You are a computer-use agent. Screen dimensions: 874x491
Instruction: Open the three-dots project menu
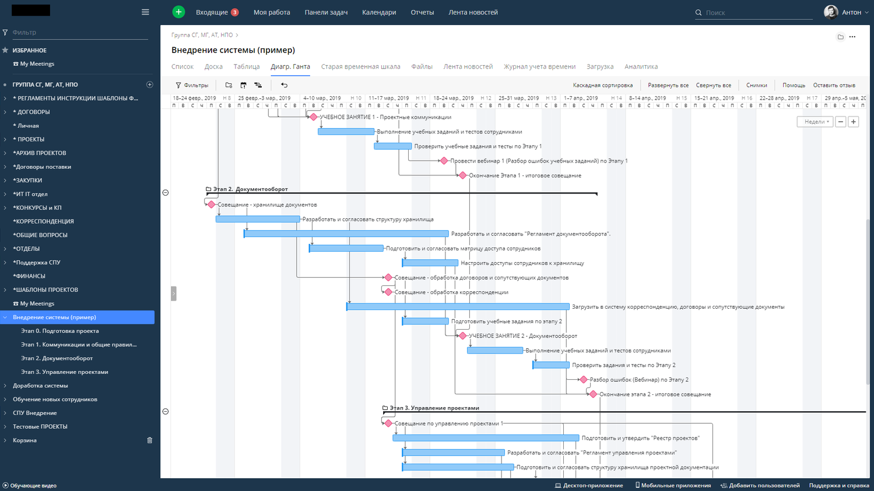click(x=852, y=37)
